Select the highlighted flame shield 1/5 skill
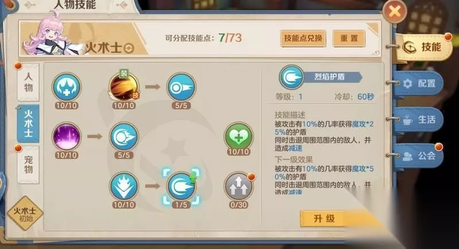Image resolution: width=459 pixels, height=249 pixels. click(x=181, y=186)
